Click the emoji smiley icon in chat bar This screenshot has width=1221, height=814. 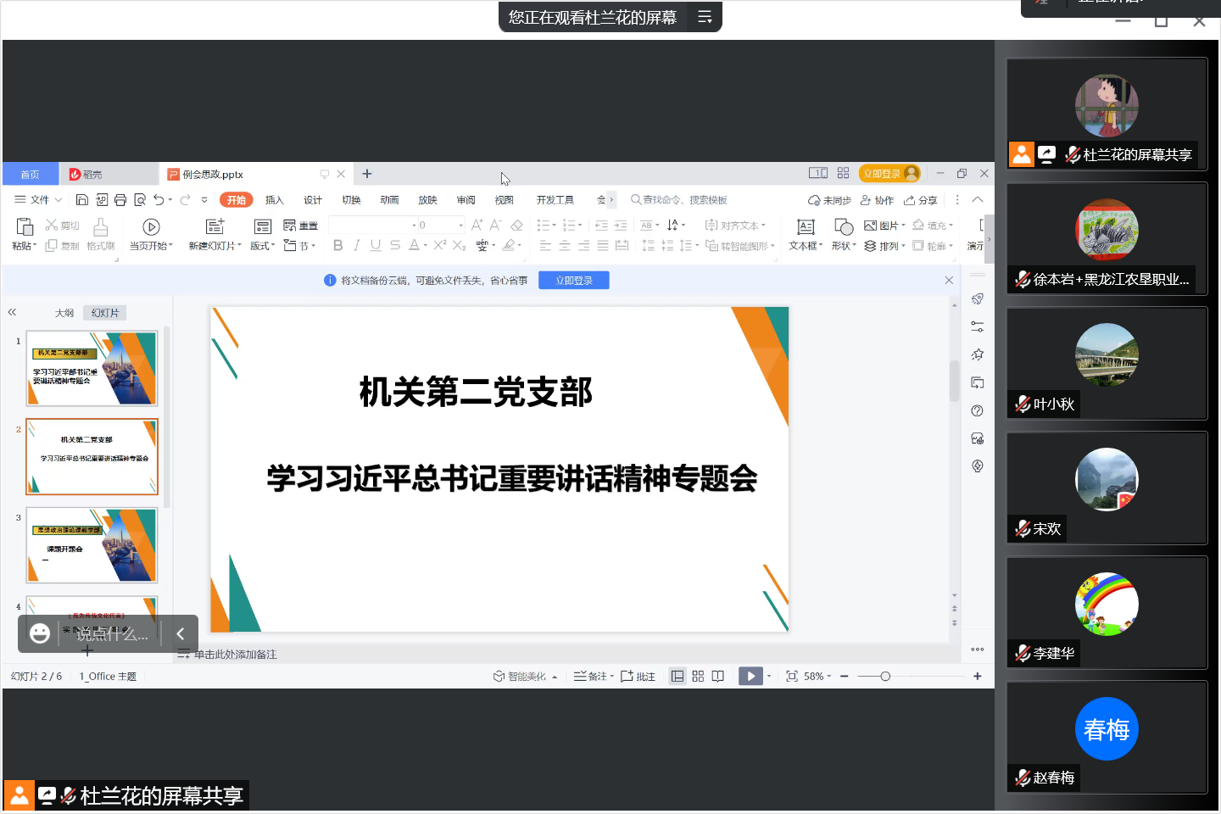click(40, 633)
